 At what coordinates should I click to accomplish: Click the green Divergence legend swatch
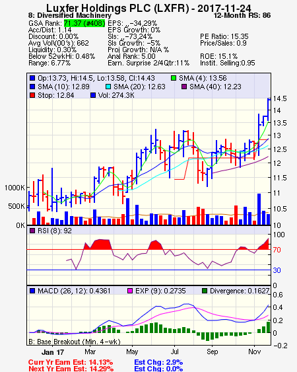tap(205, 291)
